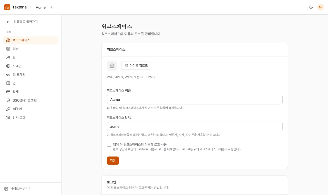Click the SSO shield icon
The image size is (328, 195).
[x=8, y=100]
